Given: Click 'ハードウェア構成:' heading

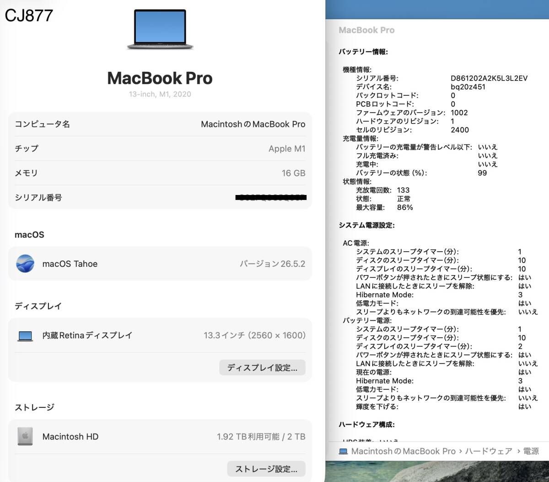Looking at the screenshot, I should 367,424.
